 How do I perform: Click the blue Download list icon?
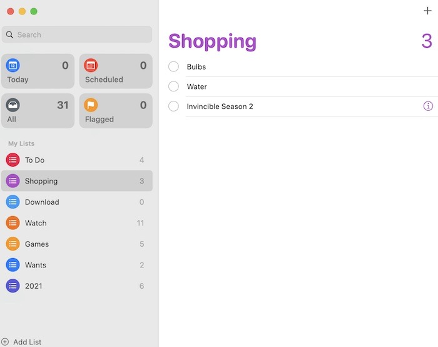pos(13,202)
